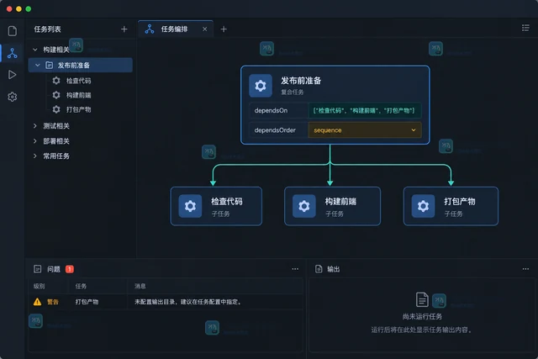Click compound task icon beside 发布前准备 row
The width and height of the screenshot is (538, 359).
(50, 66)
